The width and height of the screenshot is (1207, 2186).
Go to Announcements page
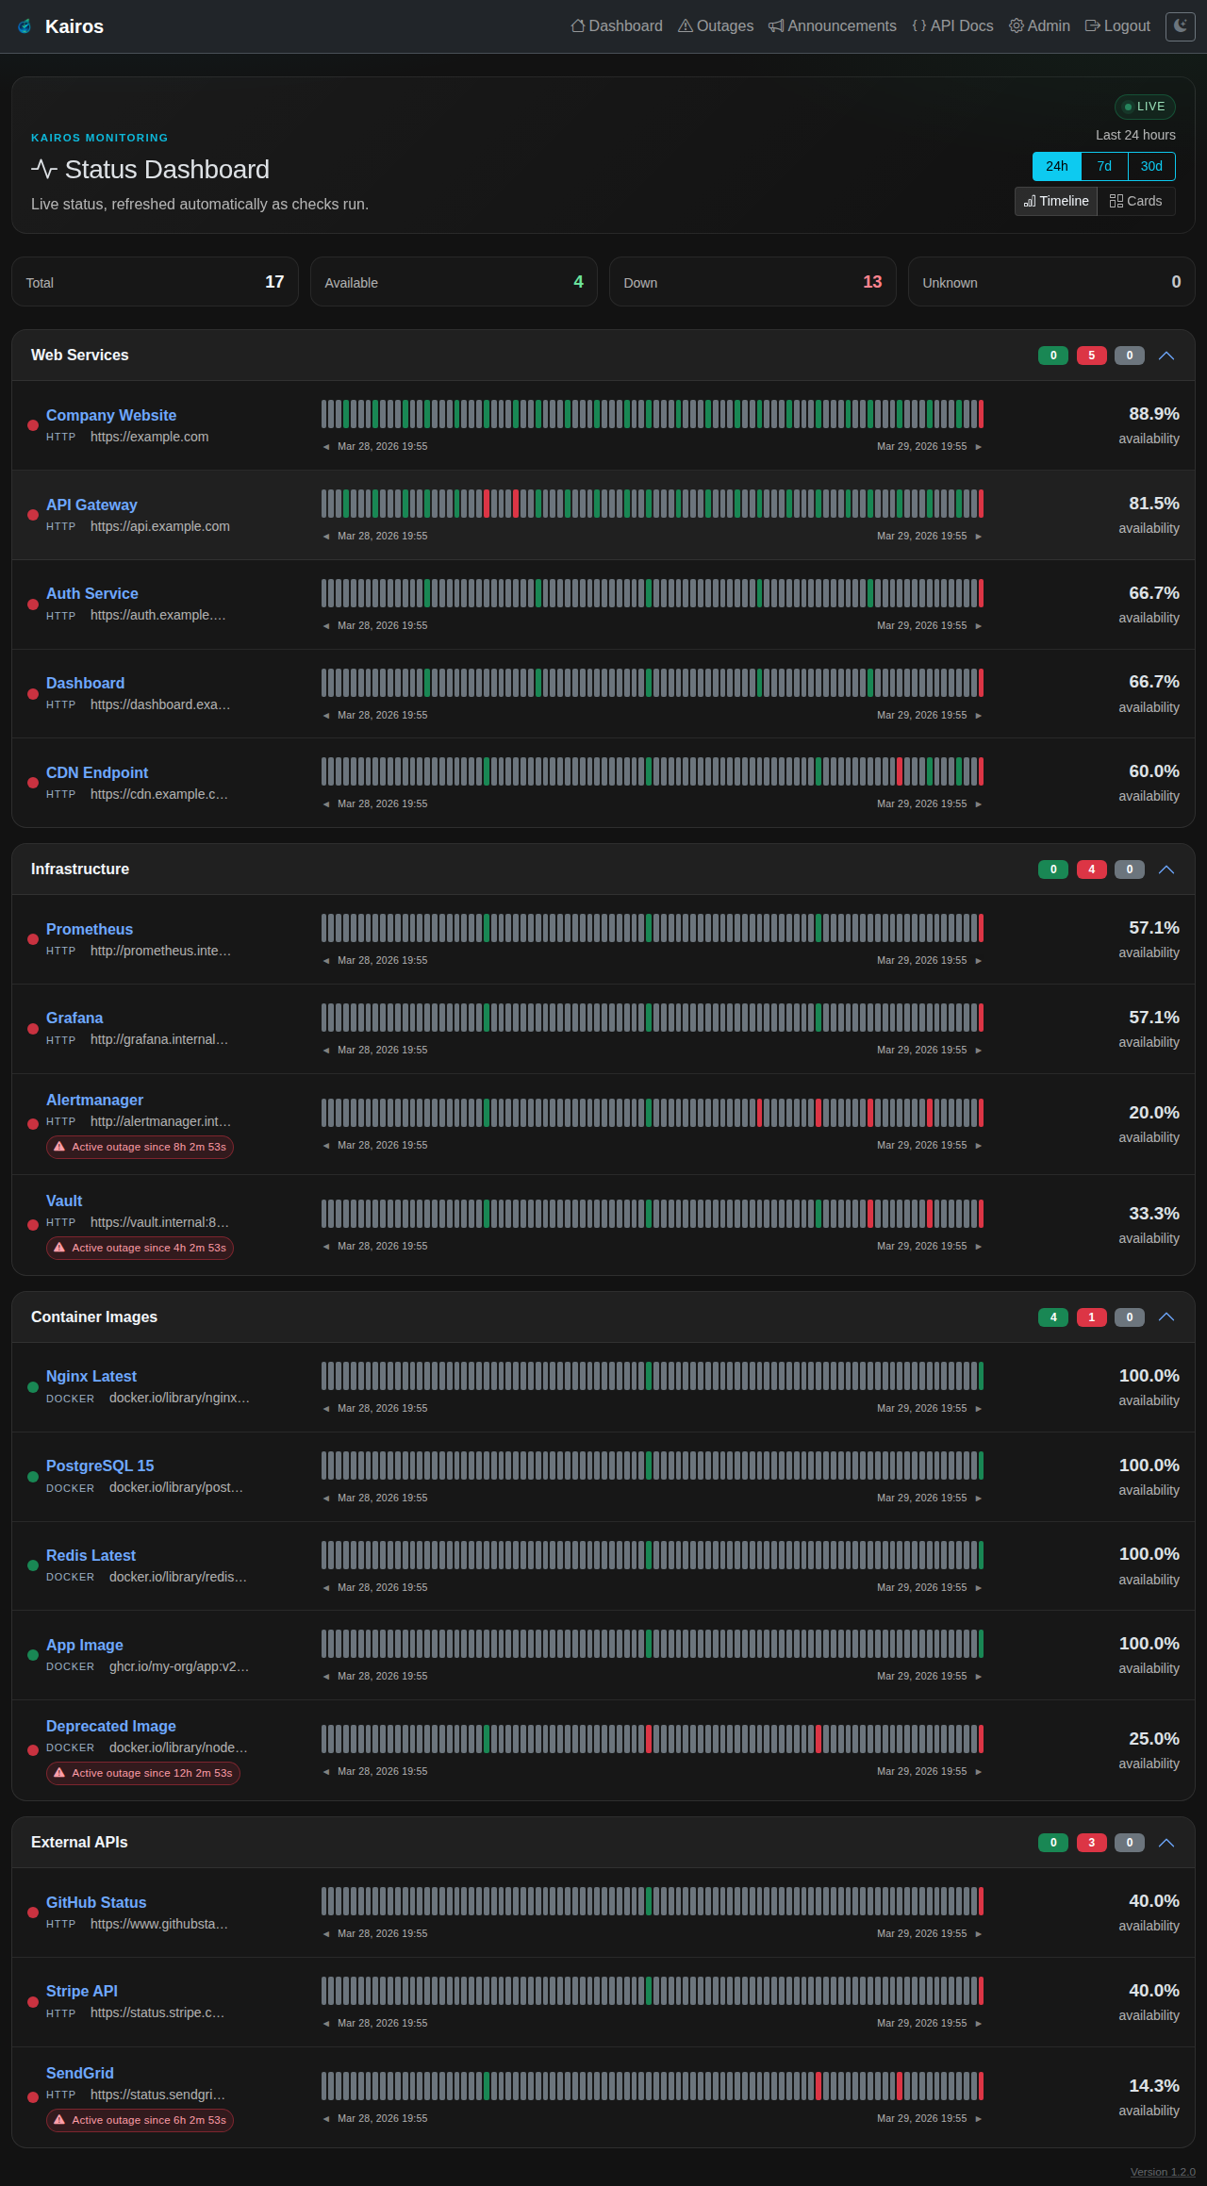(833, 26)
